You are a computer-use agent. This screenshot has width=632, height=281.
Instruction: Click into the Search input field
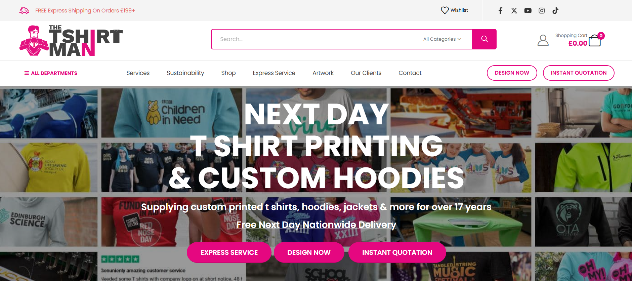[x=316, y=39]
